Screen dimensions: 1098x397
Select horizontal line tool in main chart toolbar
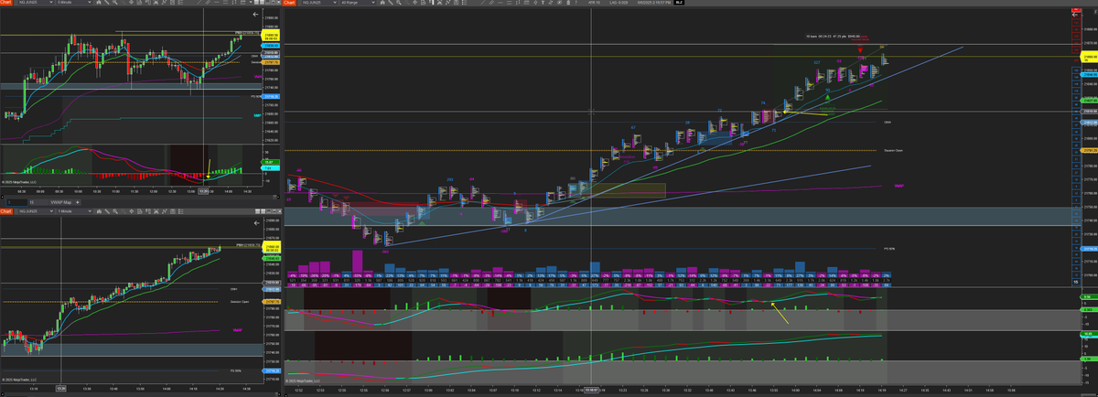[x=500, y=4]
